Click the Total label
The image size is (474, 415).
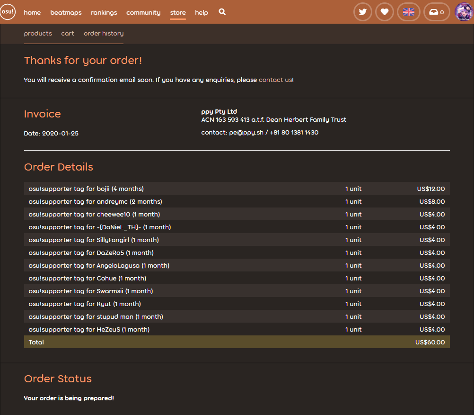pyautogui.click(x=36, y=343)
